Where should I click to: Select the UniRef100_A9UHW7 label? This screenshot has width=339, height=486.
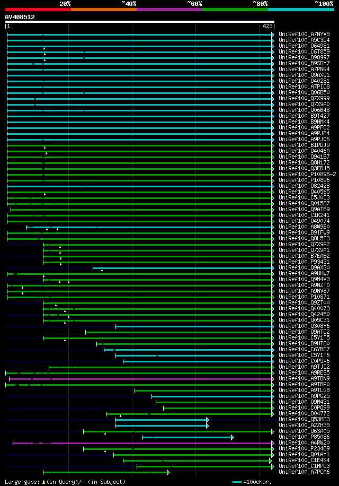click(304, 273)
